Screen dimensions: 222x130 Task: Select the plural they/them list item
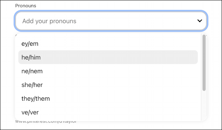click(108, 99)
